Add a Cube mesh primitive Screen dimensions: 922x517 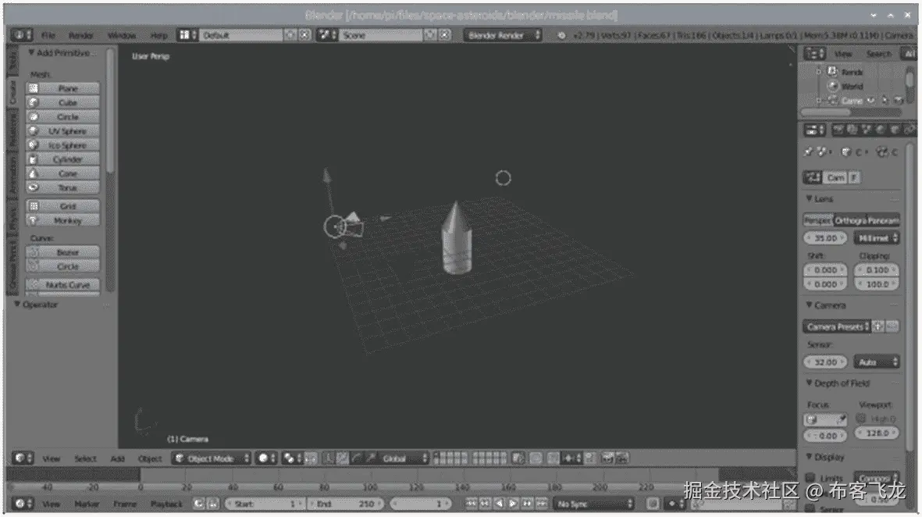62,102
